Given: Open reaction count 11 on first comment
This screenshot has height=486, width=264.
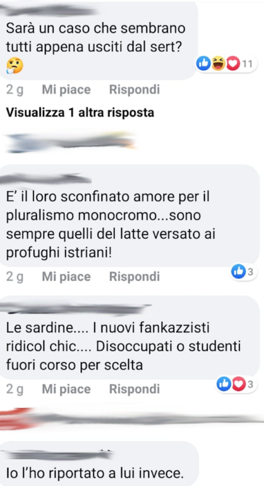Looking at the screenshot, I should pos(247,64).
